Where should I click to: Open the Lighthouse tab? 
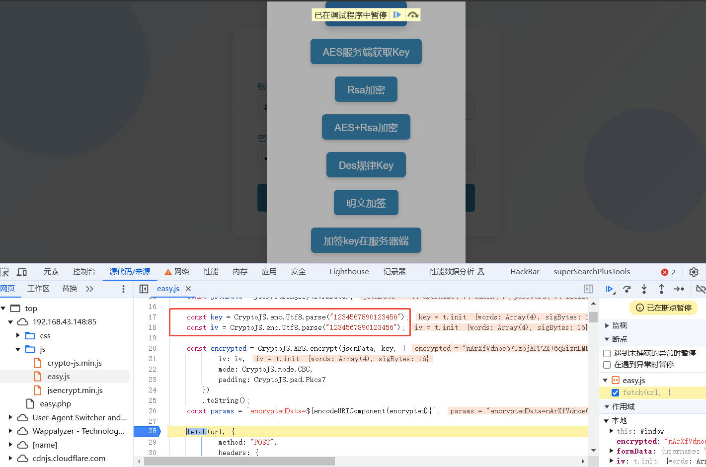click(x=349, y=272)
